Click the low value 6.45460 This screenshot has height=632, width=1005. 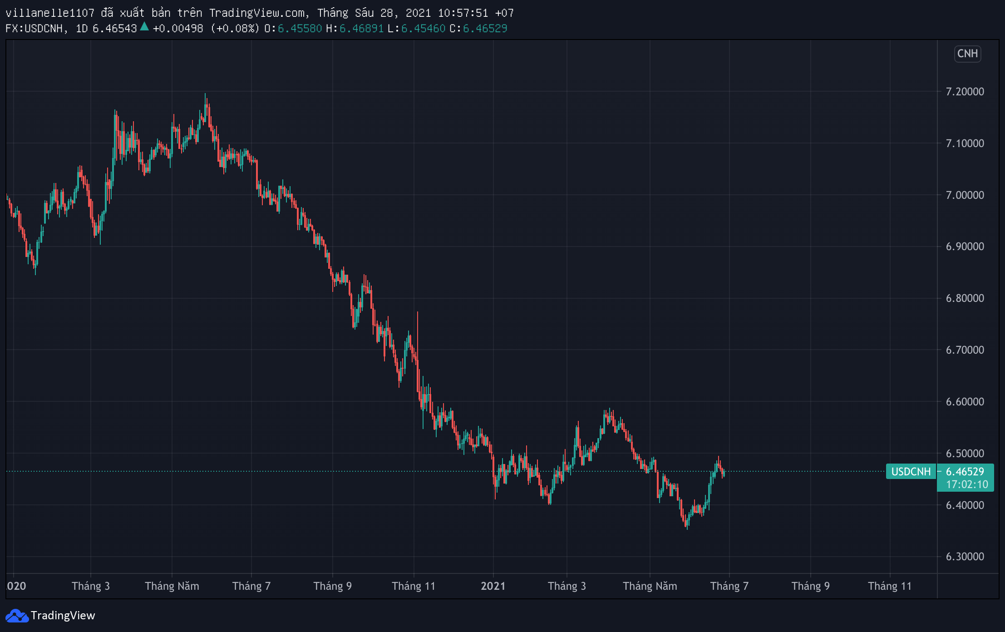[423, 29]
